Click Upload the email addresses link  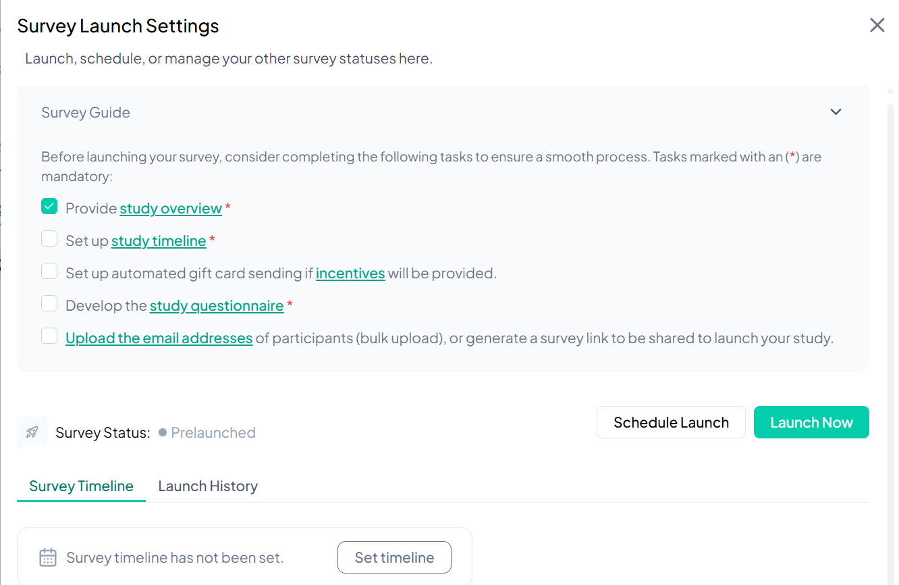(159, 338)
